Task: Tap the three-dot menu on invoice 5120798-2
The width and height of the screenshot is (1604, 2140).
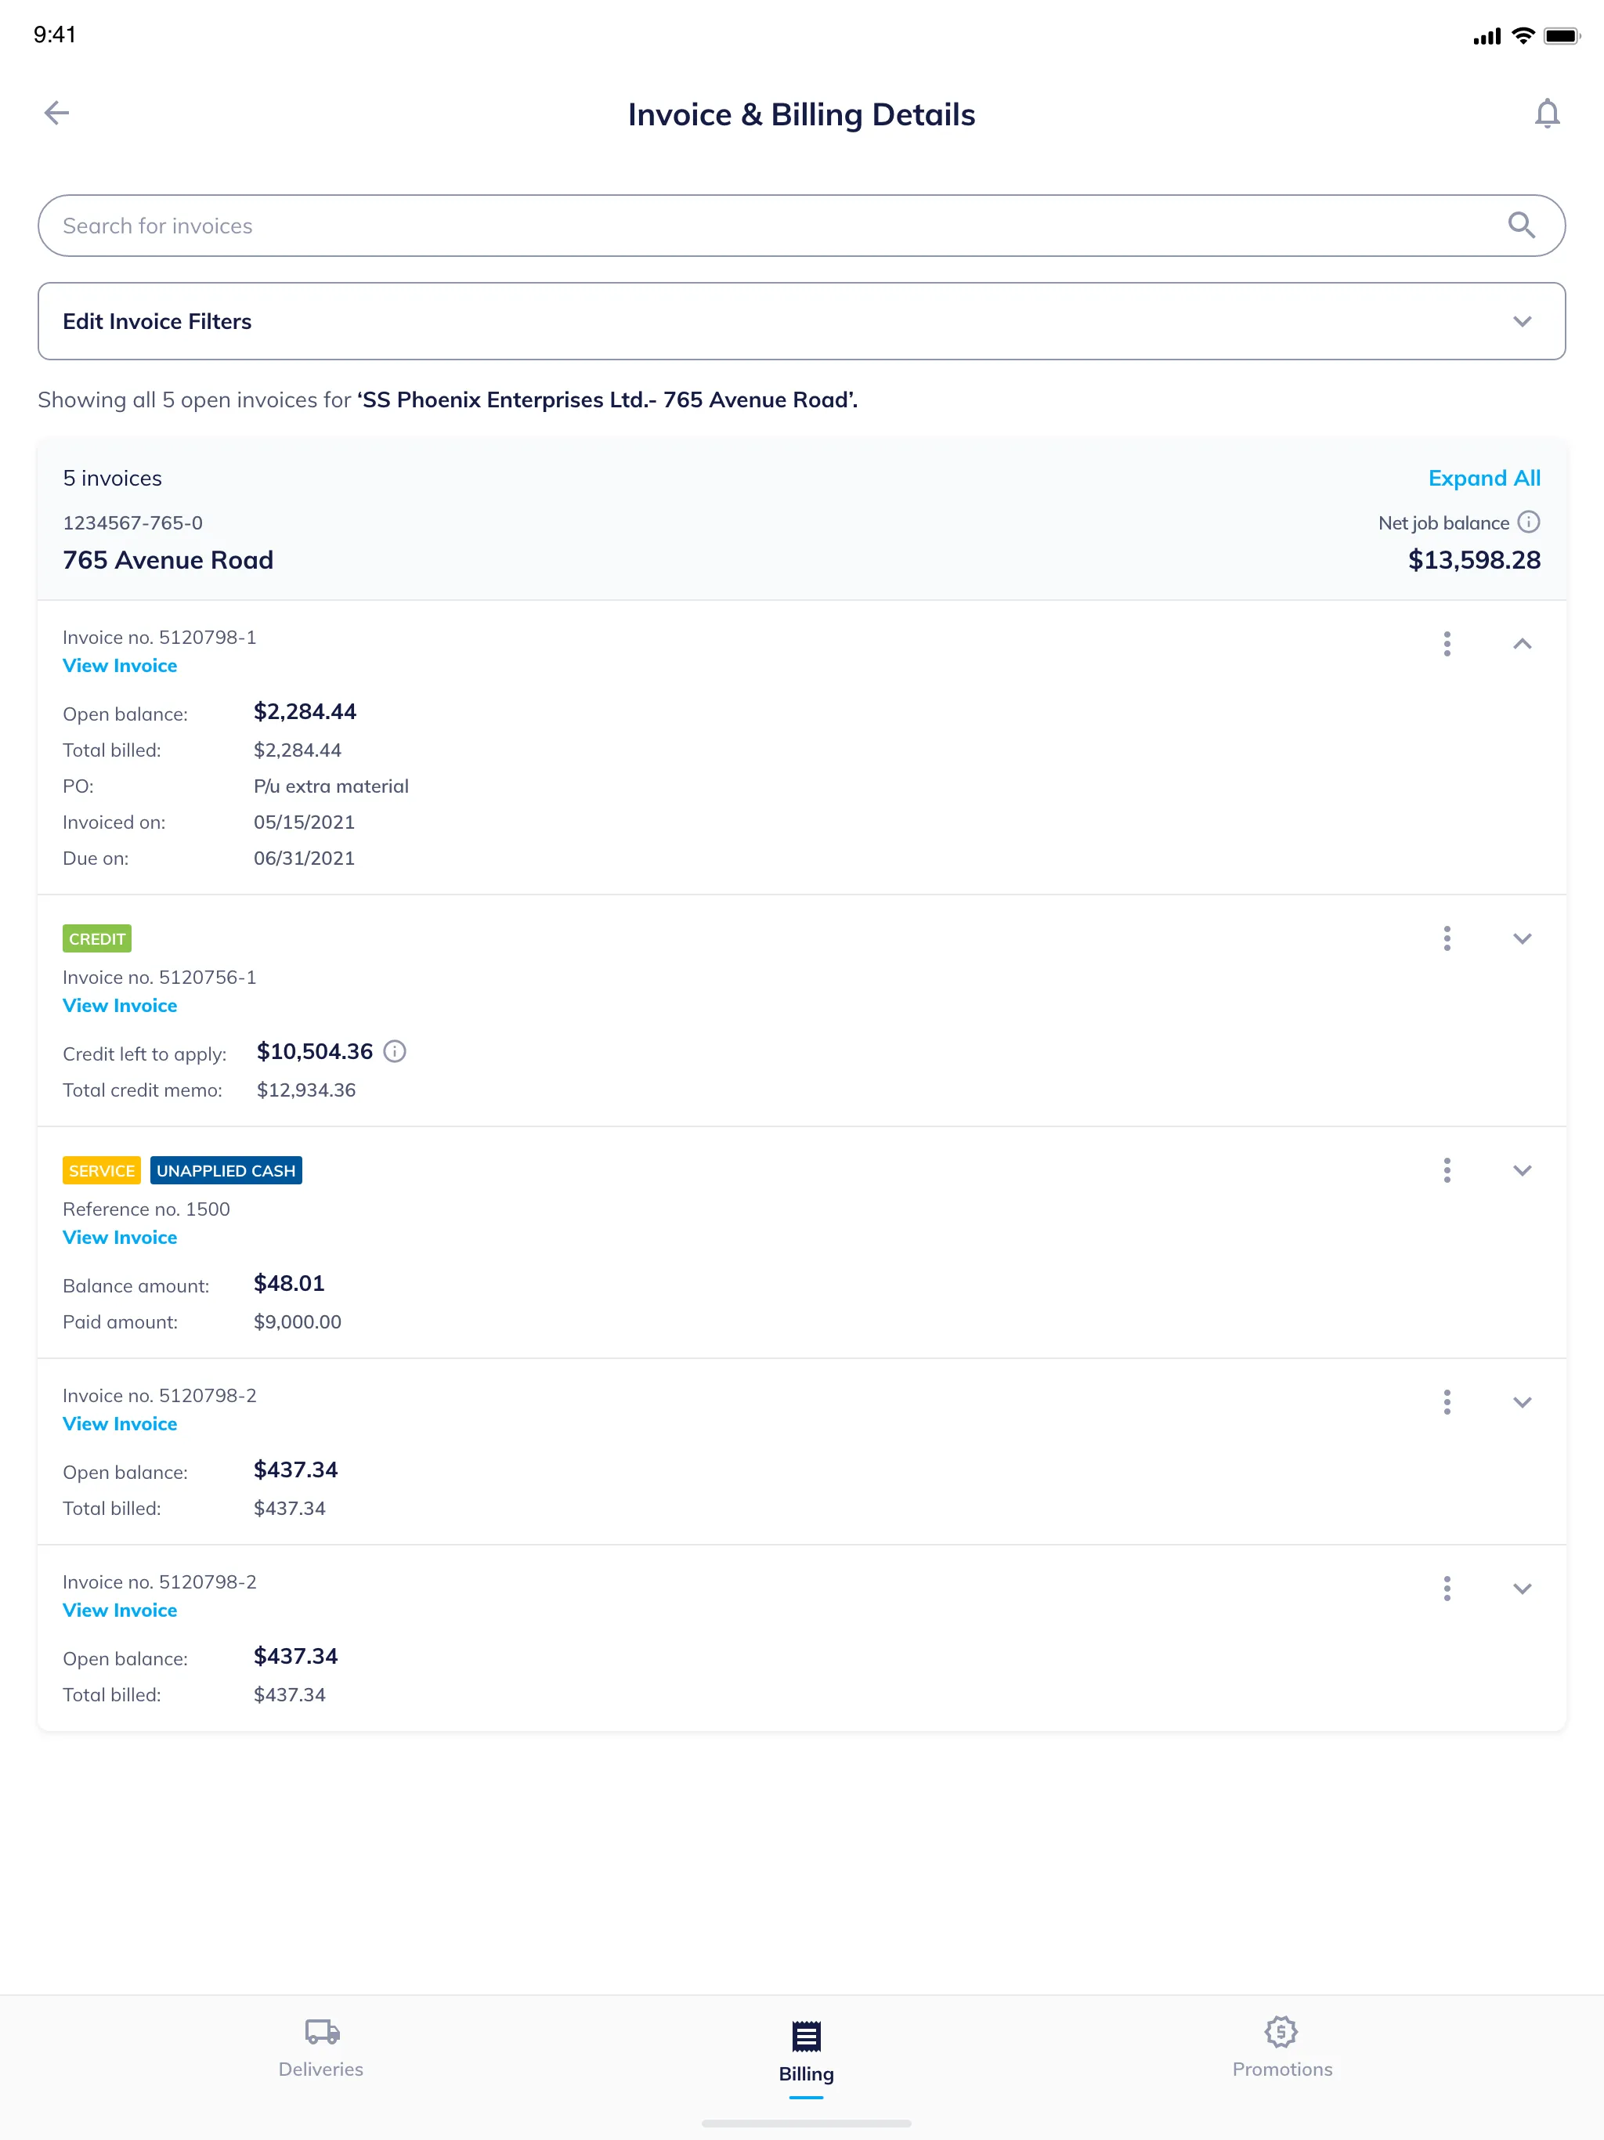Action: [x=1446, y=1402]
